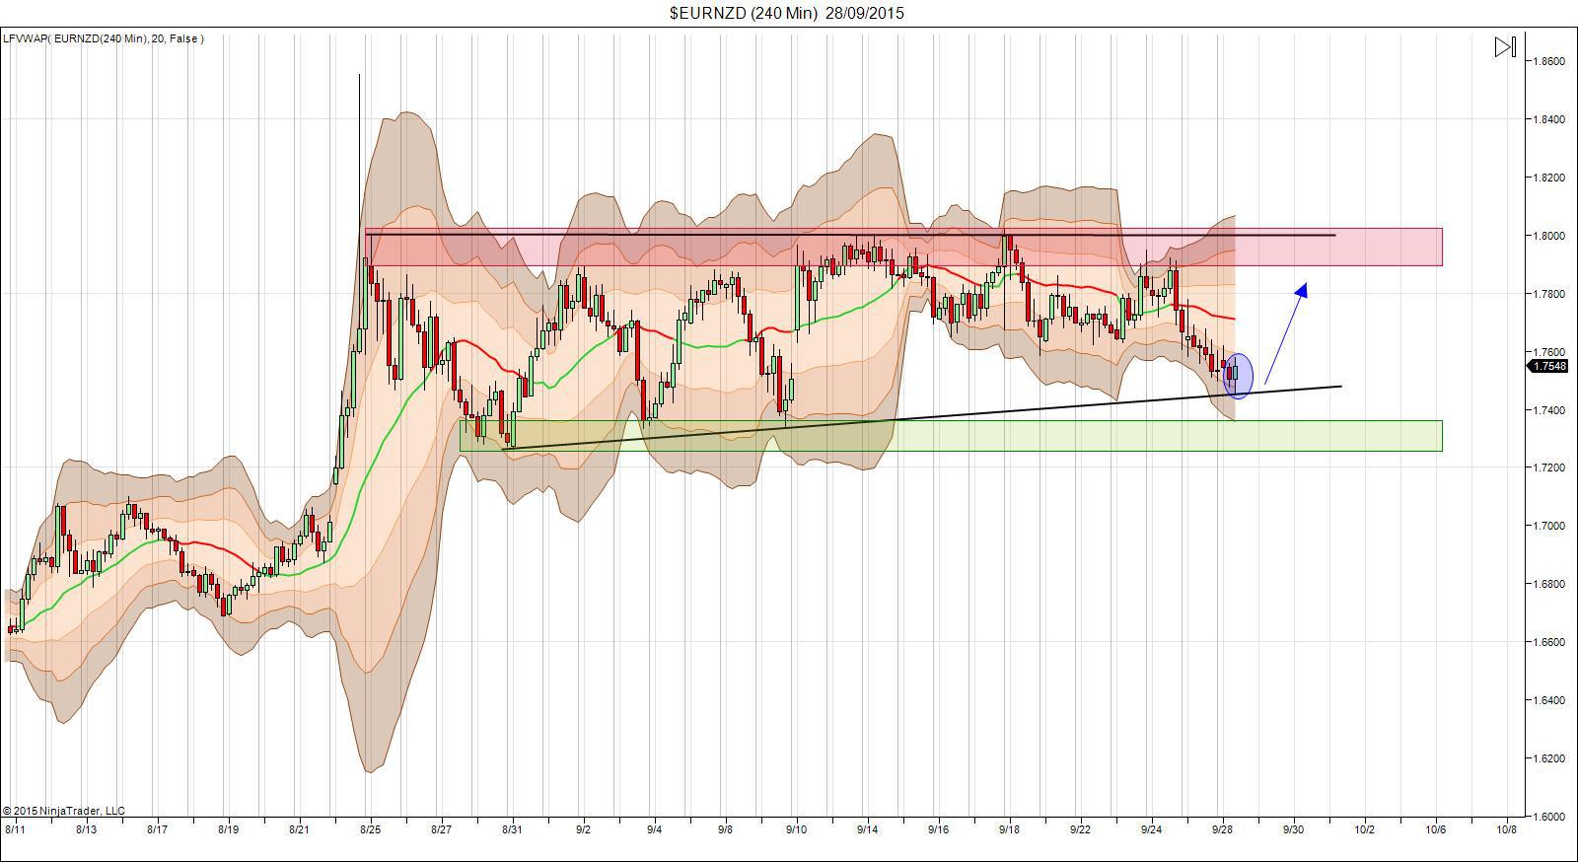This screenshot has width=1578, height=862.
Task: Click the 8/27 date axis label
Action: coord(441,829)
